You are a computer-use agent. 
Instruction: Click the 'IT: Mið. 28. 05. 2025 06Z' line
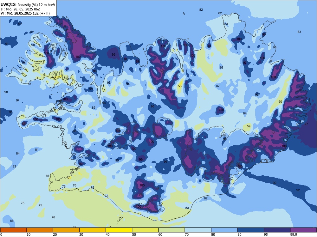tap(20, 9)
